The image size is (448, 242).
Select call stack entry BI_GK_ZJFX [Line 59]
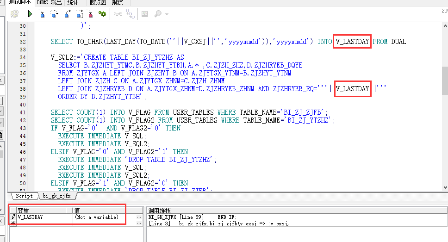(x=297, y=217)
